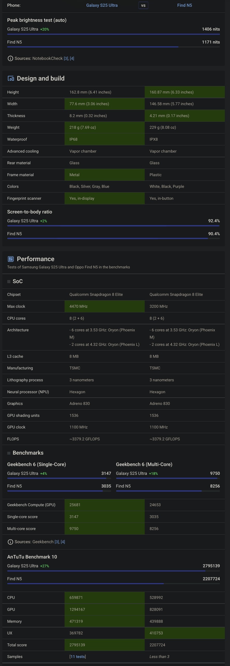Open Geekbench source reference [3]

pyautogui.click(x=57, y=542)
